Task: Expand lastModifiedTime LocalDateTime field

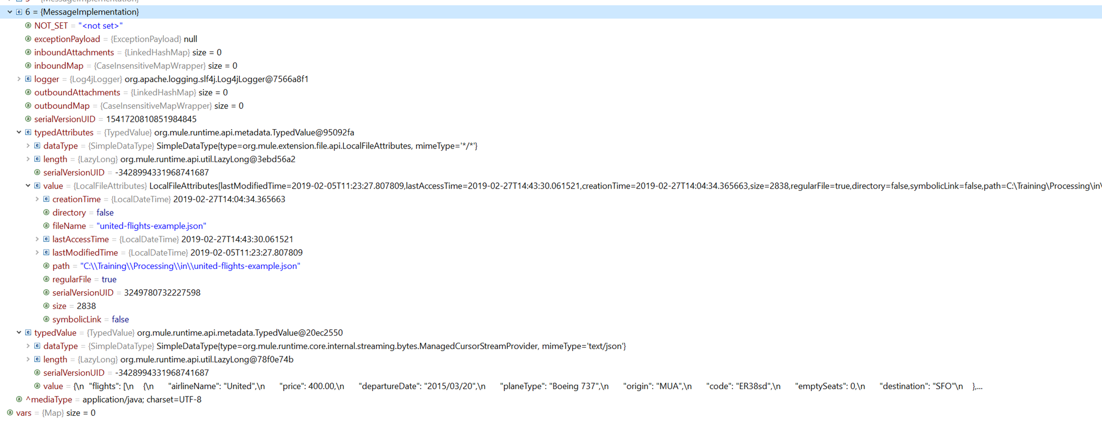Action: [x=37, y=253]
